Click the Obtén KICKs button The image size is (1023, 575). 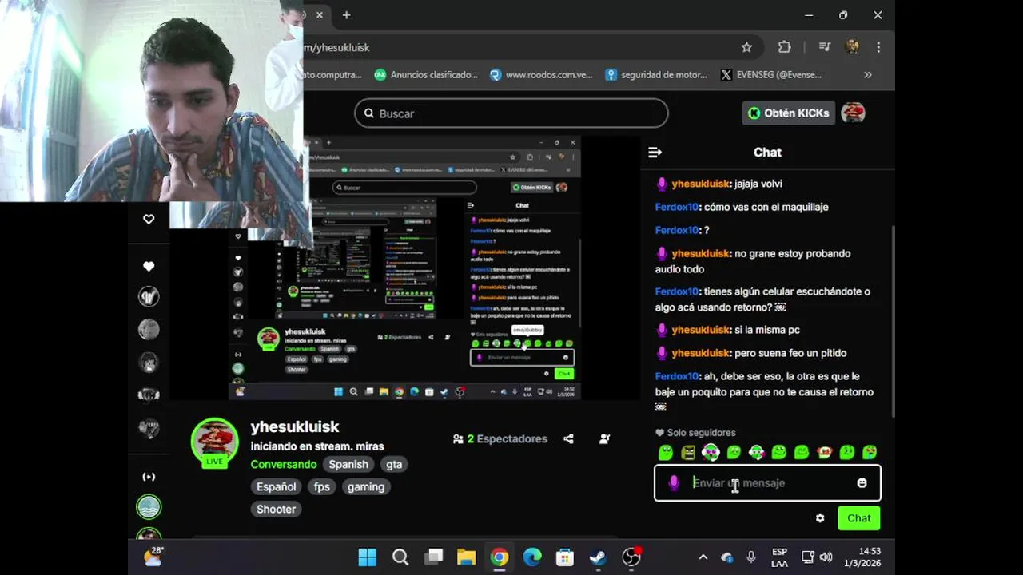point(789,113)
